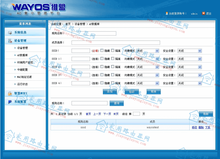Expand 安全设置 dropdown for SSID 4
Image resolution: width=220 pixels, height=159 pixels.
(189, 83)
